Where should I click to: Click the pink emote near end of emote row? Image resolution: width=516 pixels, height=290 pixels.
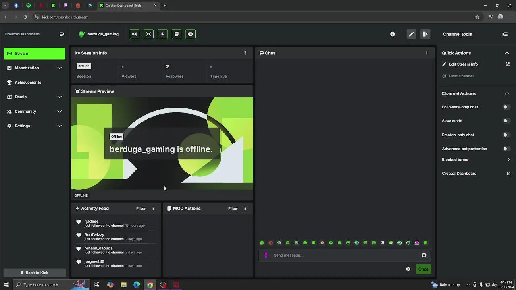click(x=417, y=243)
